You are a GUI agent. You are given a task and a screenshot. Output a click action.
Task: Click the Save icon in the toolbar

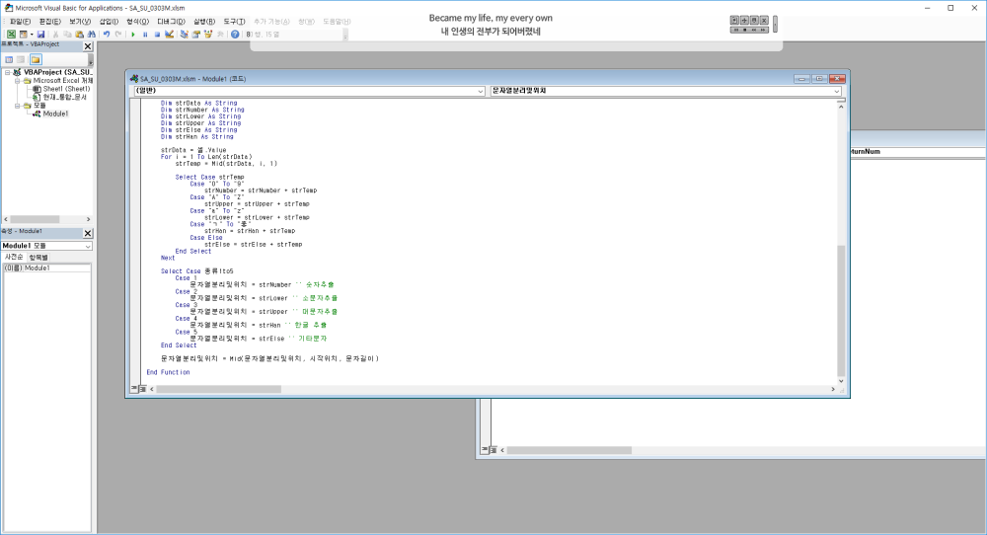click(41, 34)
